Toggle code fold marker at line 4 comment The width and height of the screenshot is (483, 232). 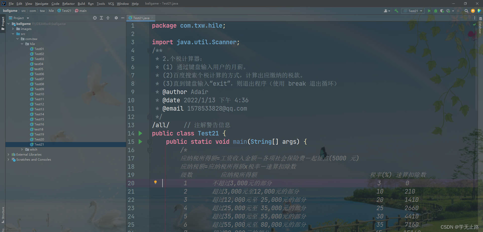click(x=149, y=51)
